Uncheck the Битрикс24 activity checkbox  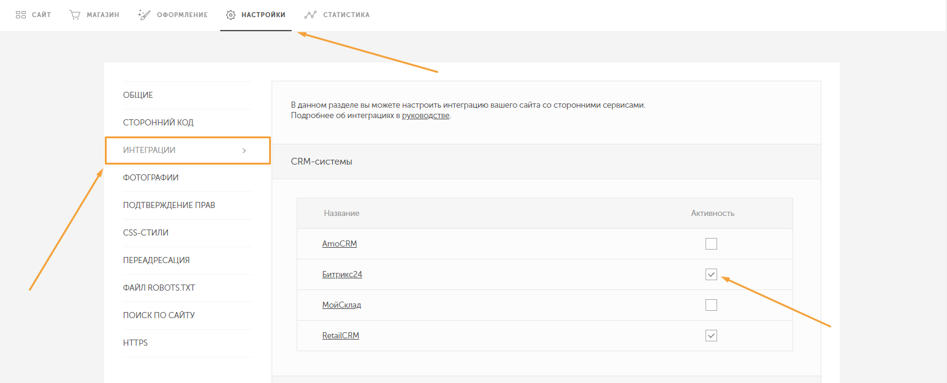[711, 275]
